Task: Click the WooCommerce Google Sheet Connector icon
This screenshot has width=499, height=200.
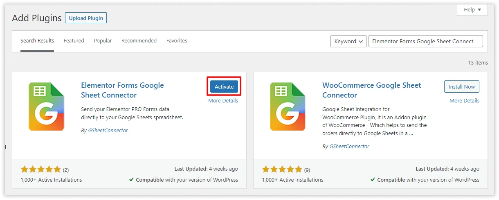Action: point(288,107)
